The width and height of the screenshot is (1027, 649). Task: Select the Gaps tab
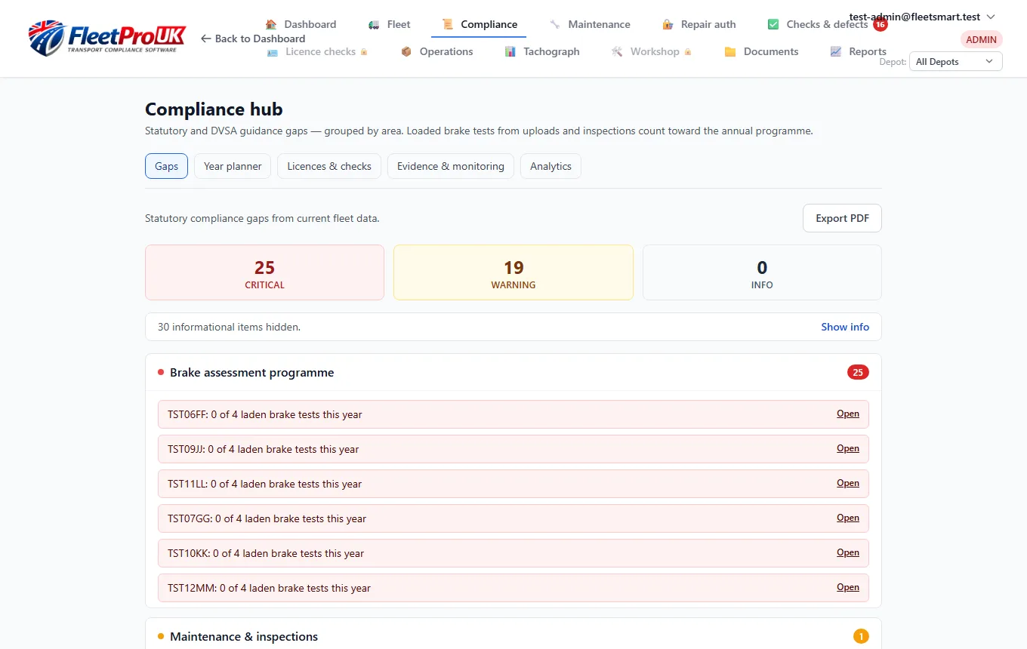(x=166, y=166)
